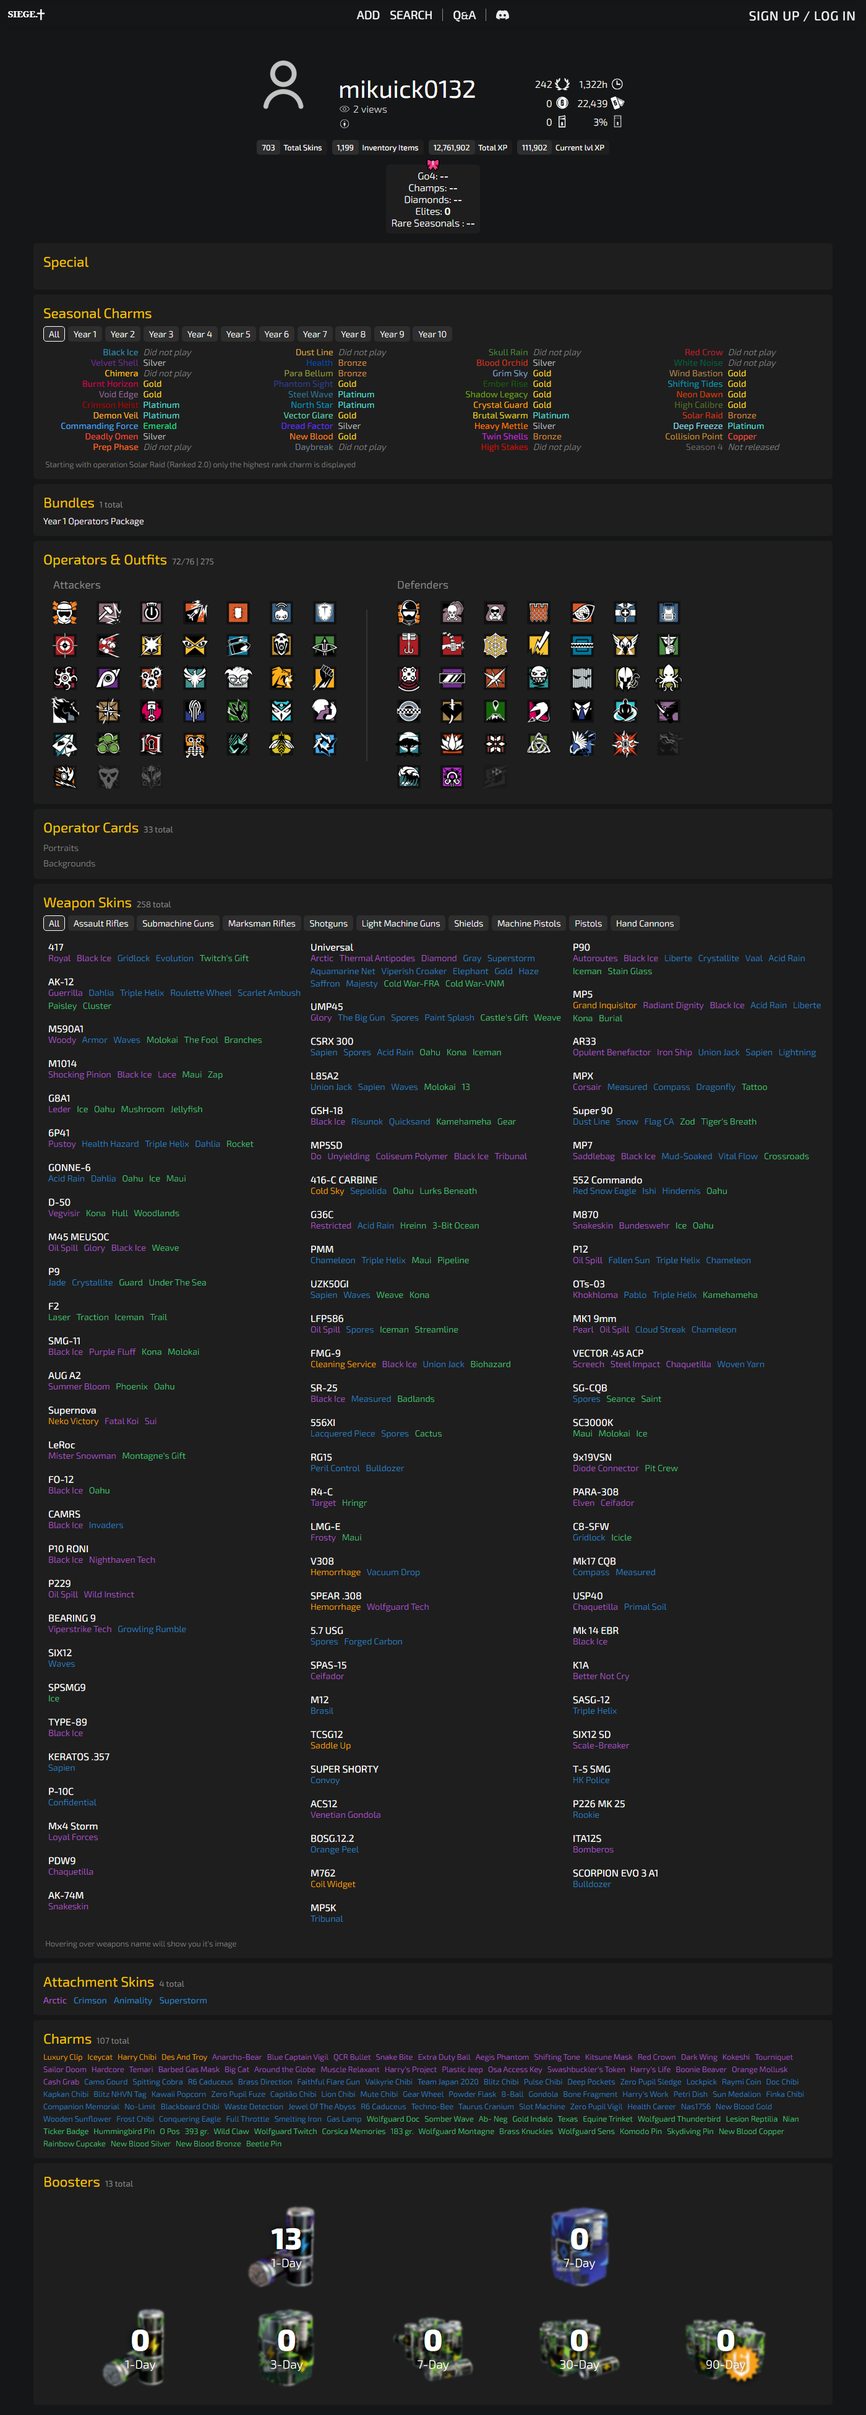Select the All tab under Seasonal Charms

(54, 335)
